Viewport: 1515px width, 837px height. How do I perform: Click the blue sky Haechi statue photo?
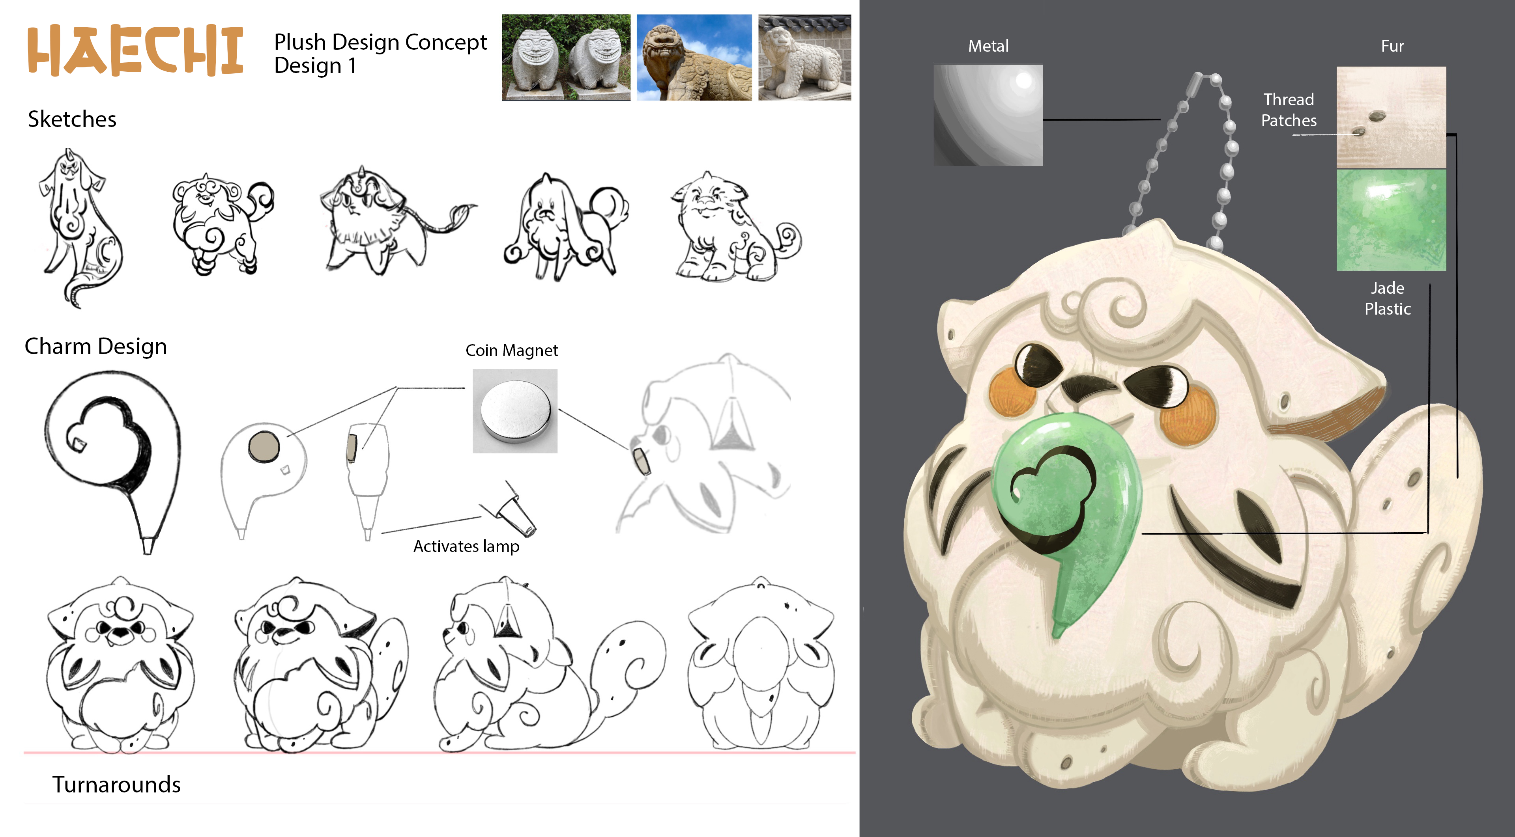click(x=694, y=58)
